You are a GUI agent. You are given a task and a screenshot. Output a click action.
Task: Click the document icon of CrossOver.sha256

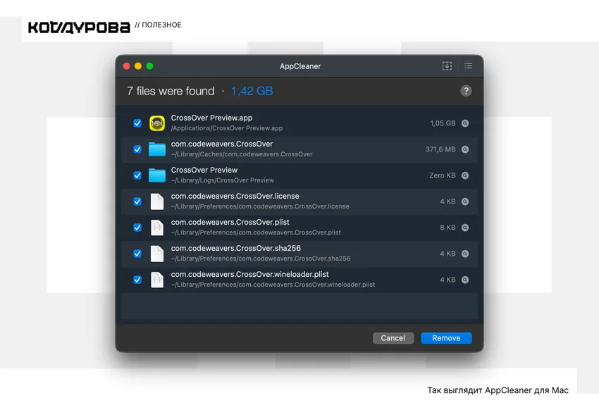157,254
